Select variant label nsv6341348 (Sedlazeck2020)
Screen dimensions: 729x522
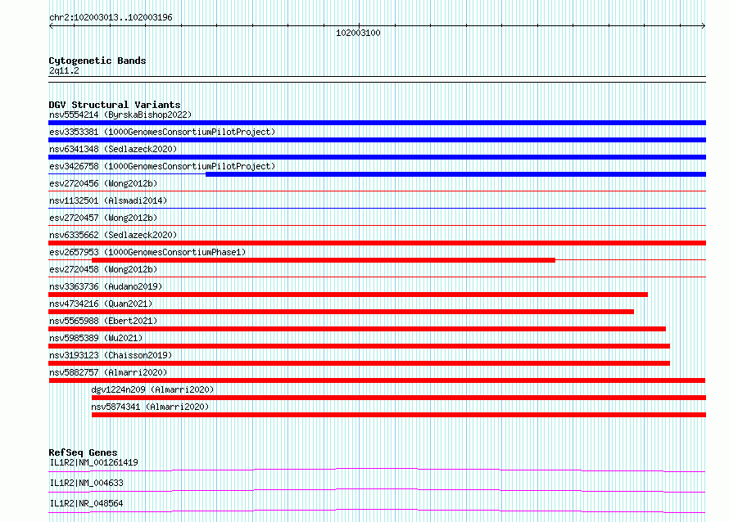pos(113,149)
